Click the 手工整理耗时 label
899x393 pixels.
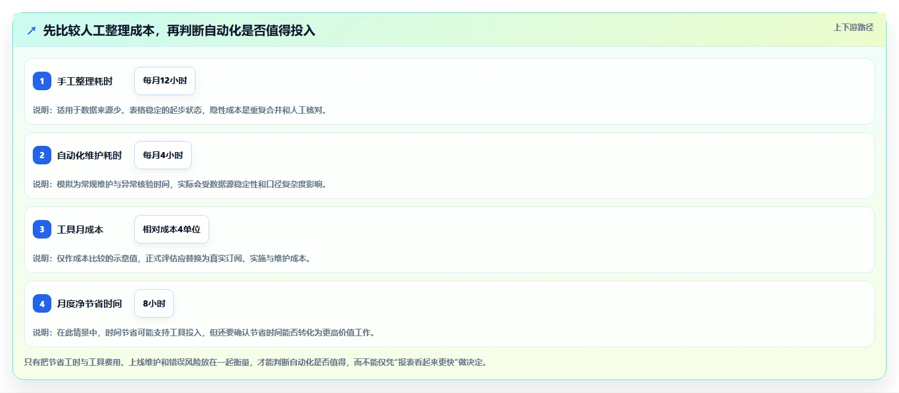click(x=85, y=81)
